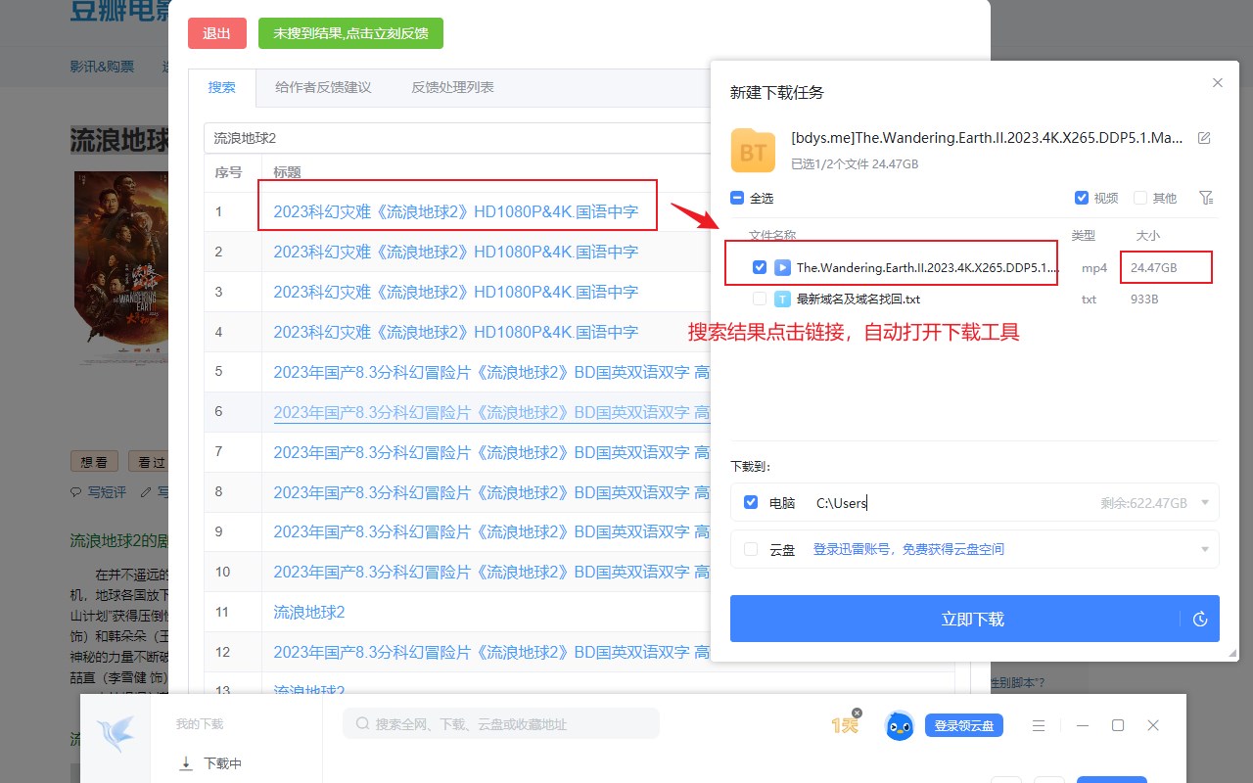Click the 想看 button on Douban page
This screenshot has height=783, width=1253.
pos(94,462)
